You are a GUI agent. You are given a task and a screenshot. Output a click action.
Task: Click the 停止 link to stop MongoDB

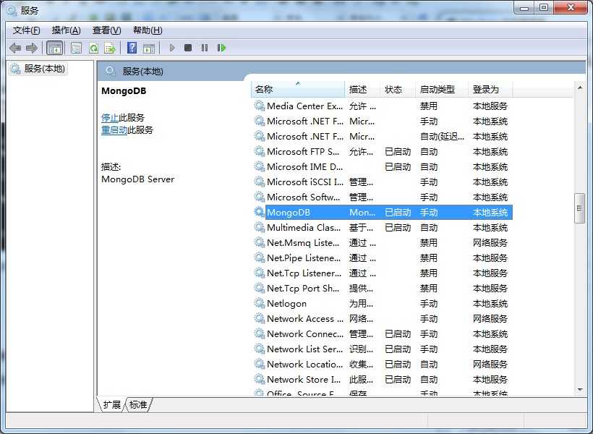point(110,118)
